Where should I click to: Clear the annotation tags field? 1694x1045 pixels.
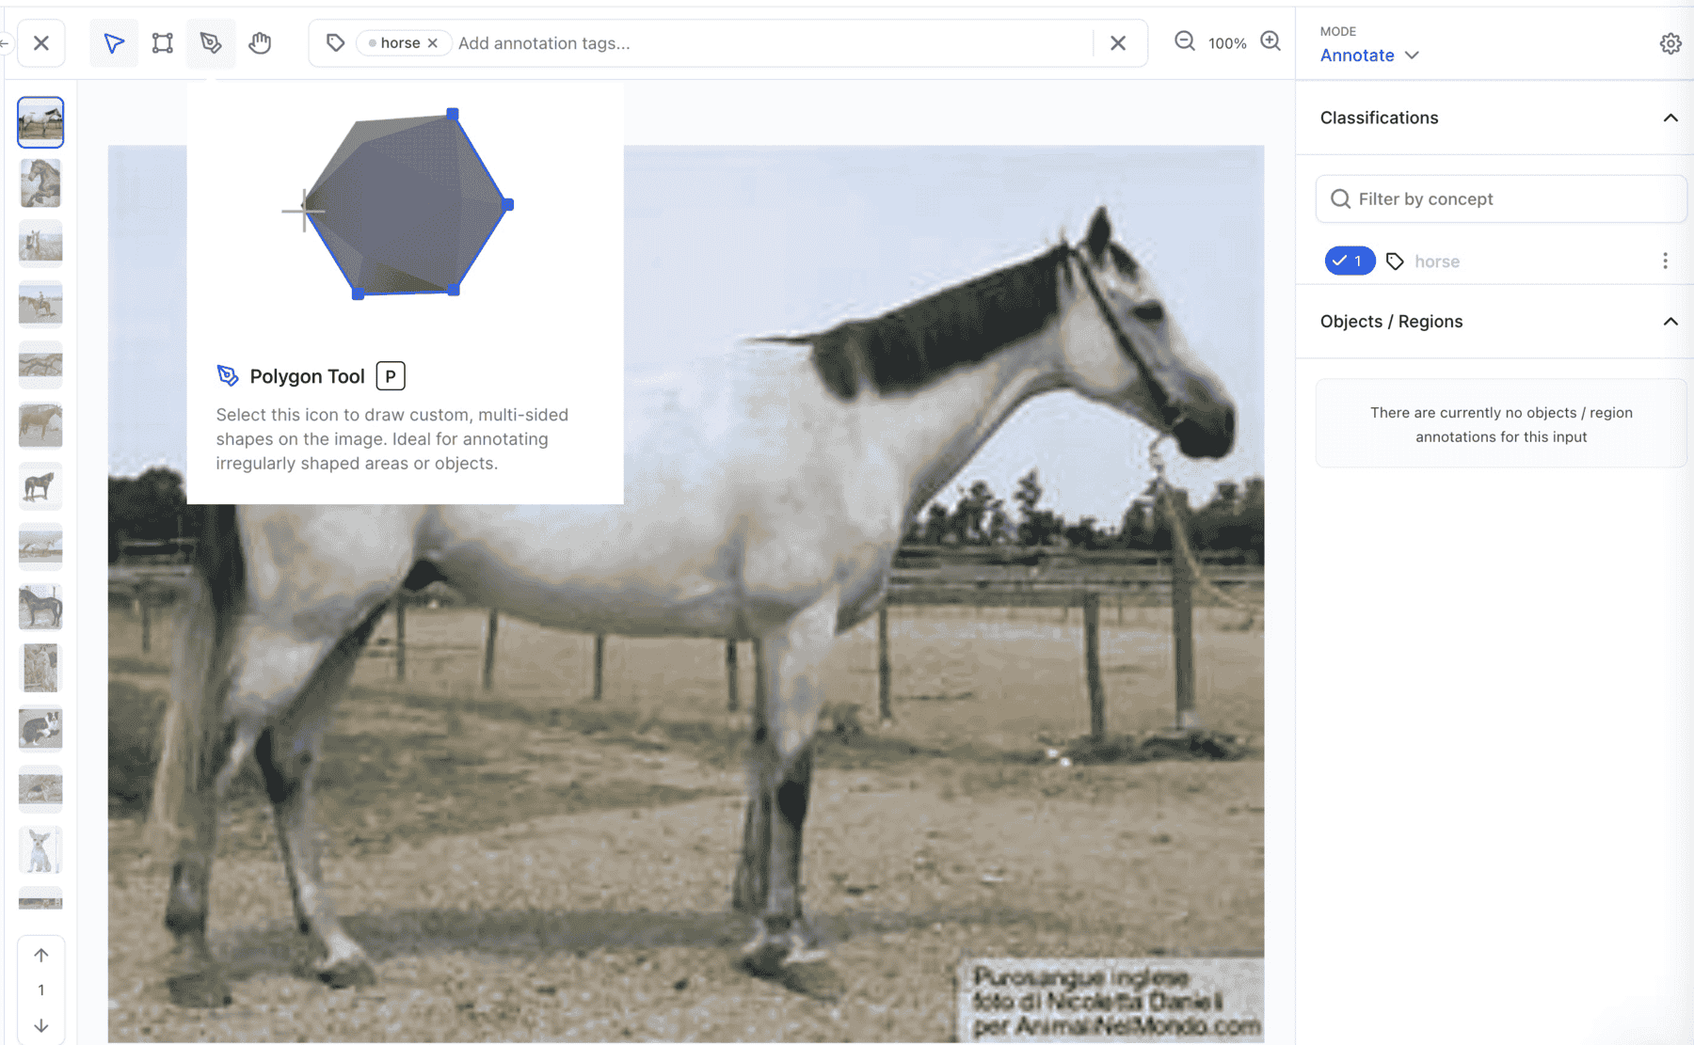point(1118,43)
